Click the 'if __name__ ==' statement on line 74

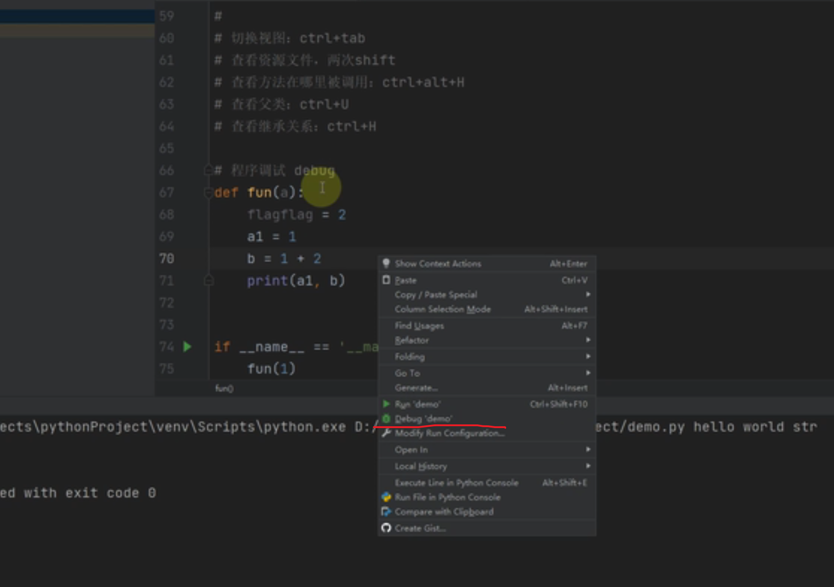coord(271,347)
